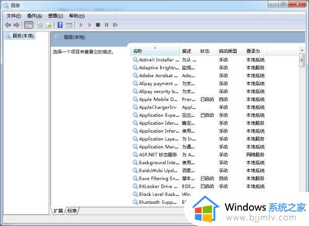This screenshot has height=226, width=309.
Task: Select the BaiduWubi Update service
Action: (x=199, y=170)
